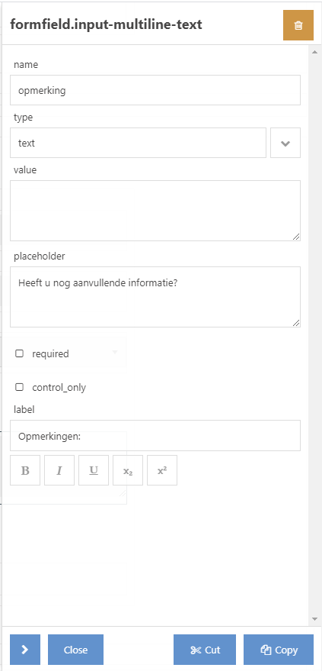The image size is (322, 671).
Task: Click the placeholder textarea
Action: tap(155, 297)
